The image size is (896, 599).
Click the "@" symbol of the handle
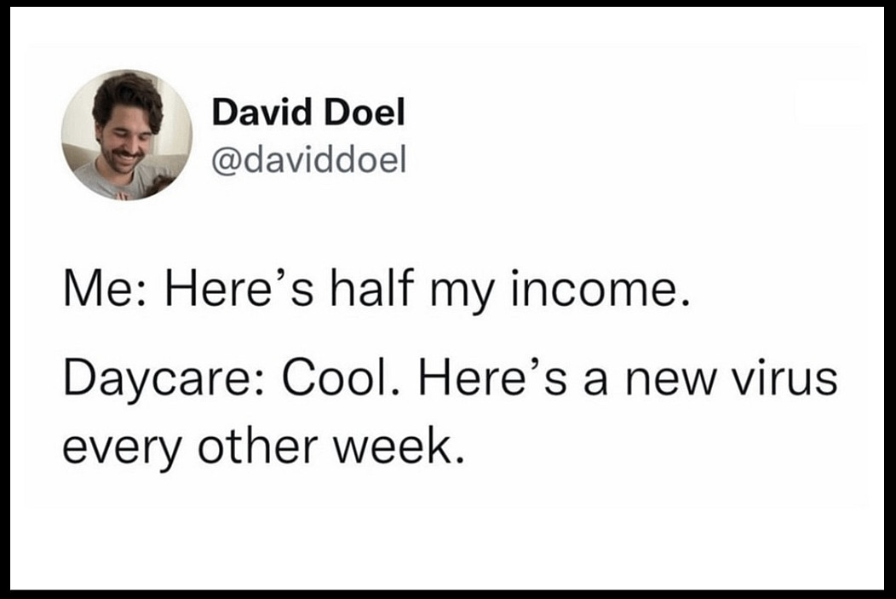pos(222,158)
